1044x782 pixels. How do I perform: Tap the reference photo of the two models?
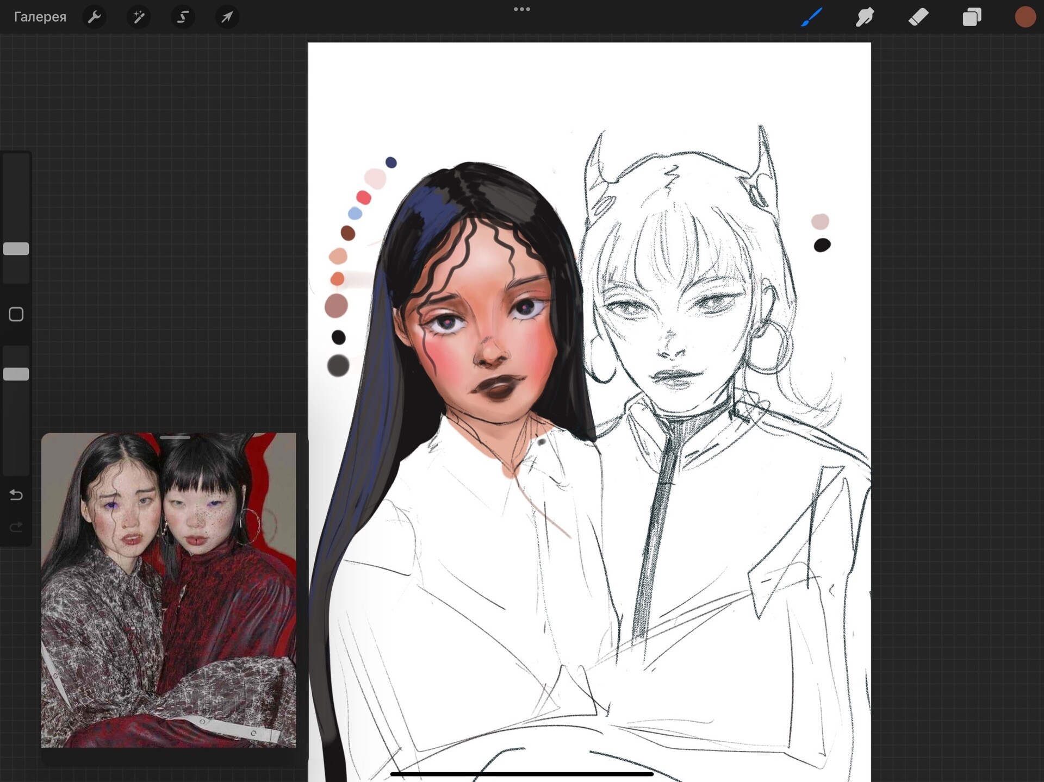coord(170,592)
